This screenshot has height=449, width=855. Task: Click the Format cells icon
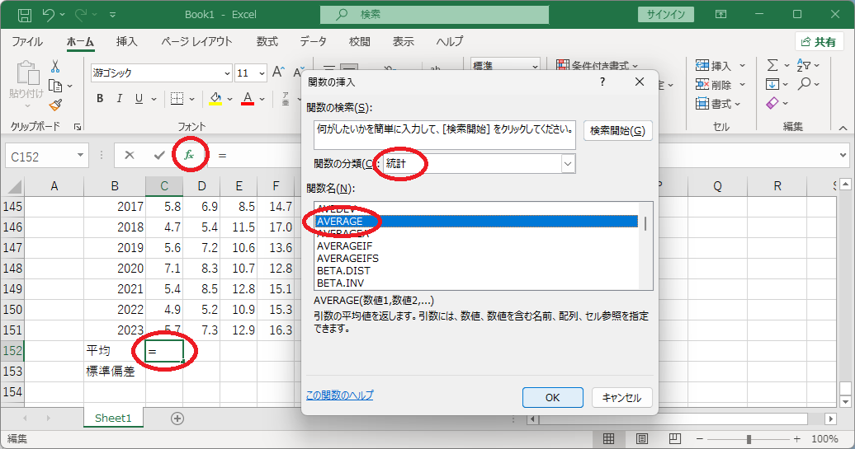(x=702, y=103)
